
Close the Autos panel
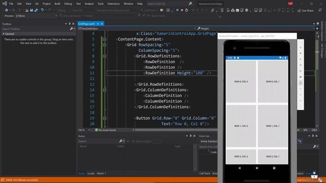194,136
